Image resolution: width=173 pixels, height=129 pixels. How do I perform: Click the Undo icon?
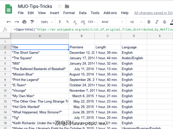pos(9,22)
